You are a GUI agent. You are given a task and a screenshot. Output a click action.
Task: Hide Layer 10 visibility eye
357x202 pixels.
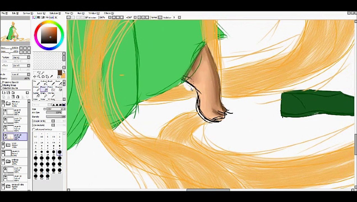click(x=5, y=135)
